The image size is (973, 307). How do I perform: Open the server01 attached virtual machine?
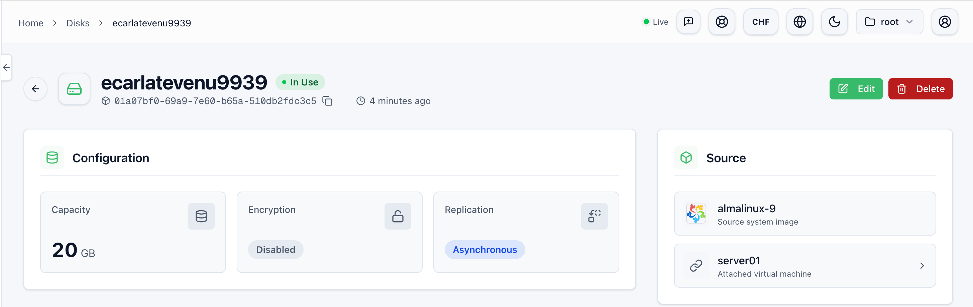tap(804, 266)
